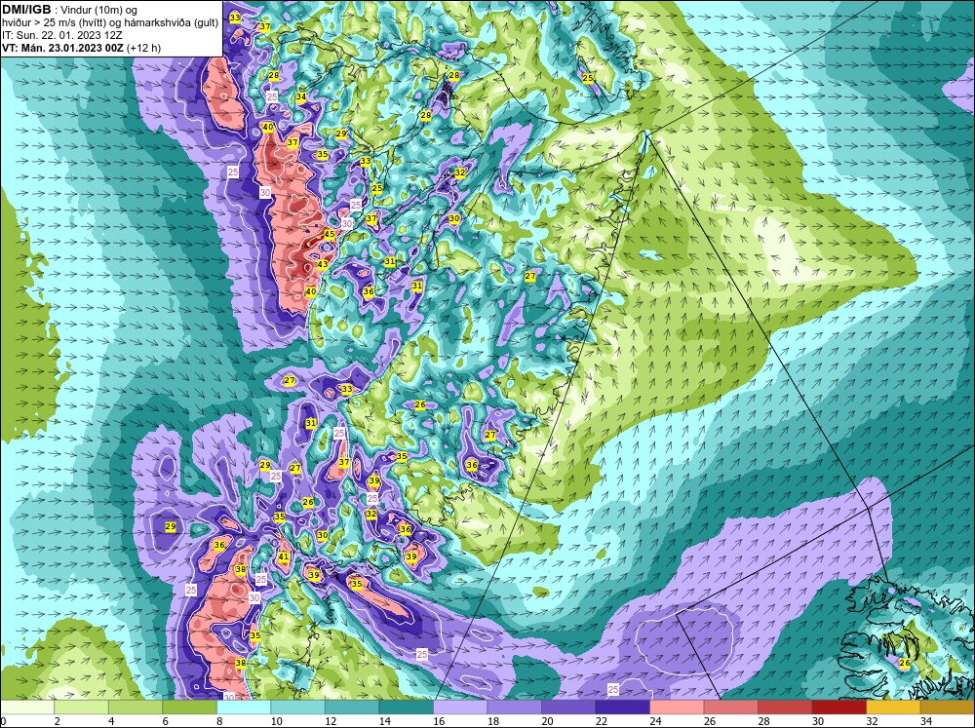Pick the yellow 34 gust label on the map

(301, 97)
